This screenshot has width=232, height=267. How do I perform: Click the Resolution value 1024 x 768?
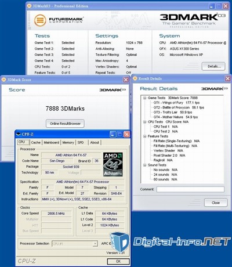point(134,42)
